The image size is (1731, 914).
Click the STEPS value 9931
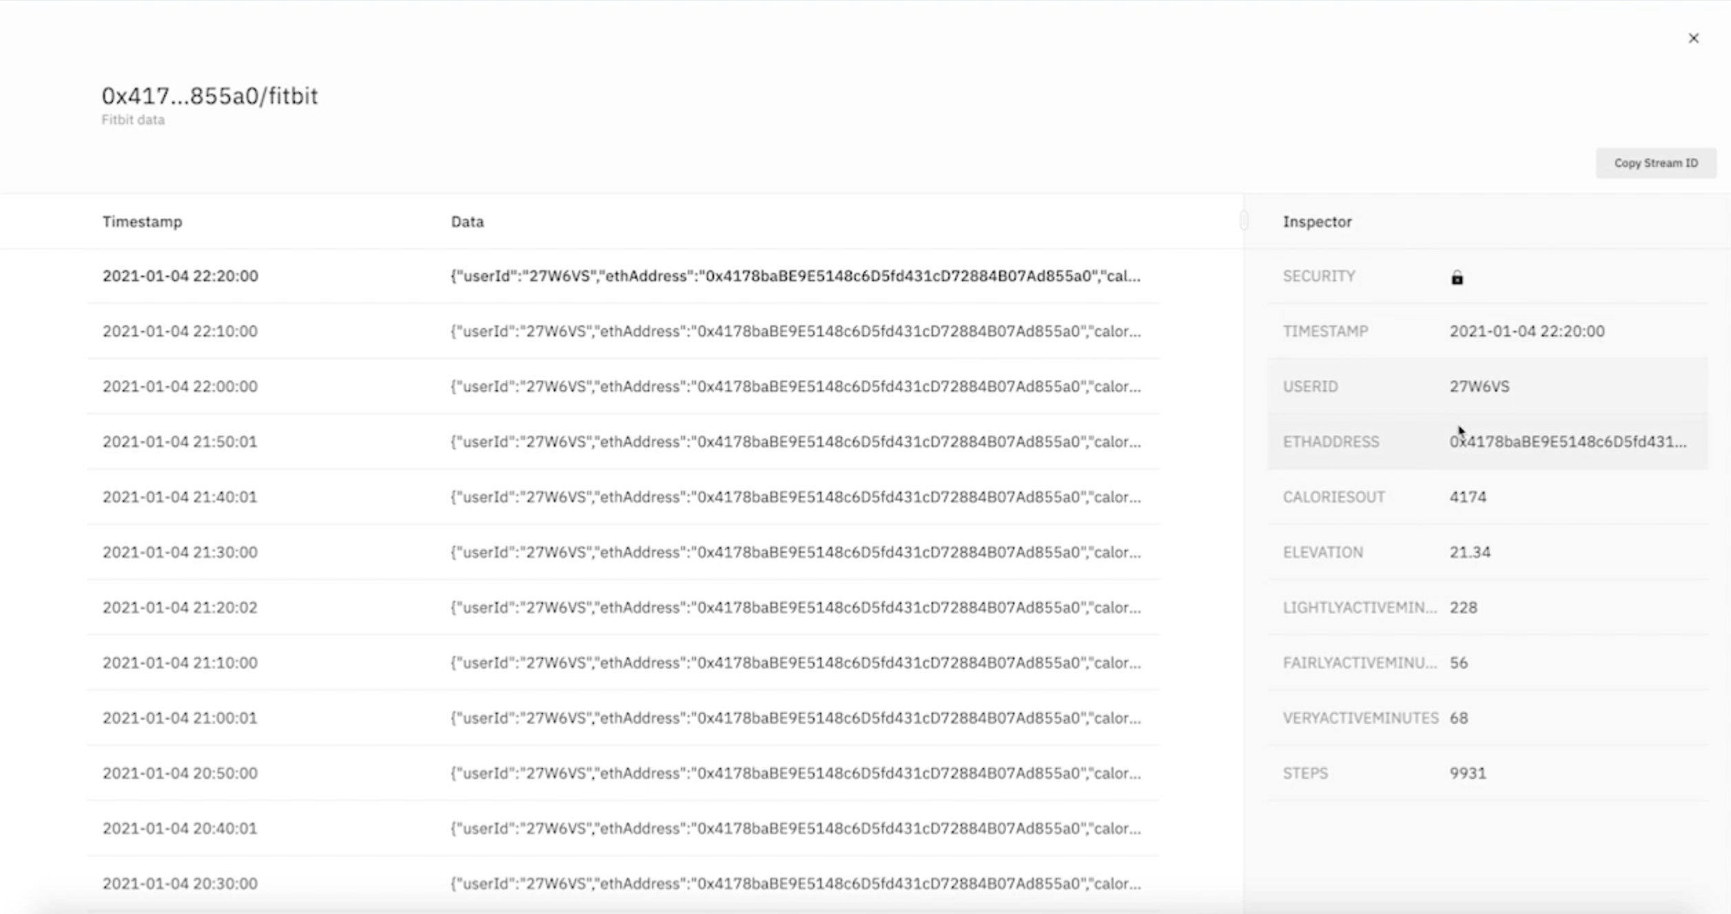[x=1467, y=773]
